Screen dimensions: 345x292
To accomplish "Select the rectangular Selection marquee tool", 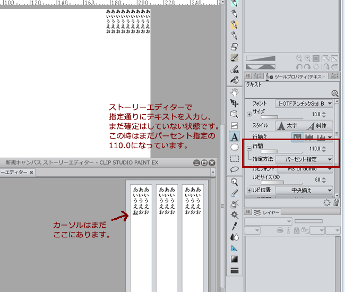I will 235,159.
